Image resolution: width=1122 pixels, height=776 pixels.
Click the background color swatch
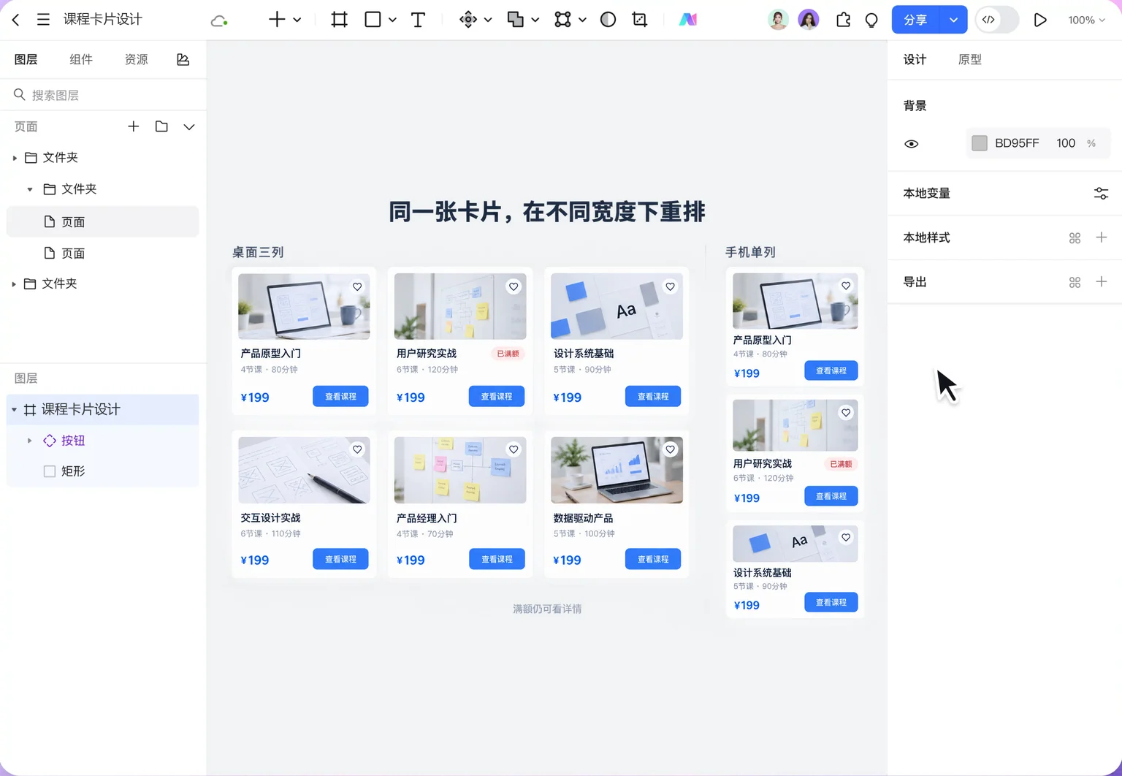point(980,143)
